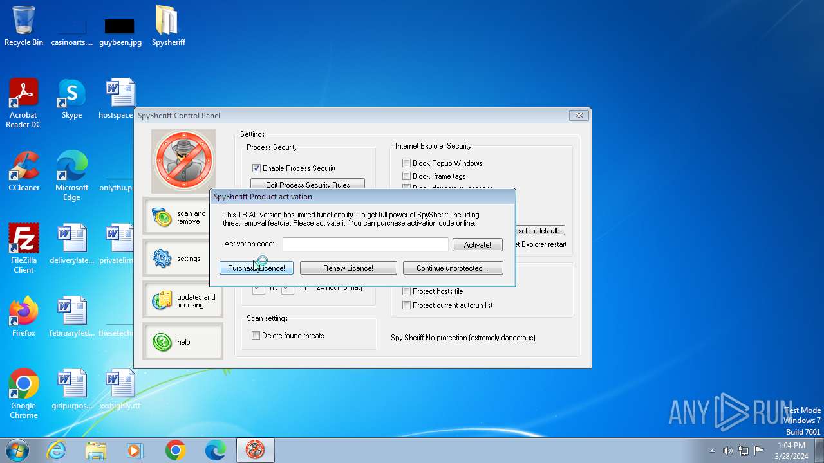
Task: Open the taskbar clock showing 1:04 PM
Action: tap(791, 451)
